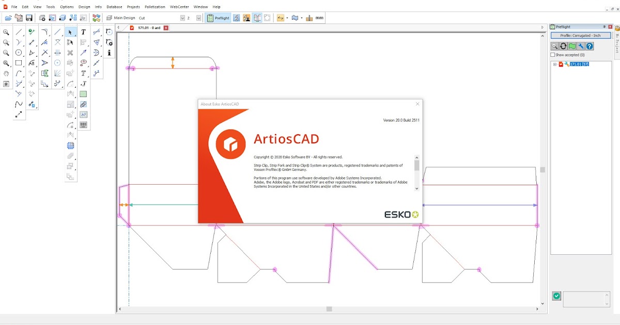Select the bold Text T tool
Screen dimensions: 620x325
point(83,32)
